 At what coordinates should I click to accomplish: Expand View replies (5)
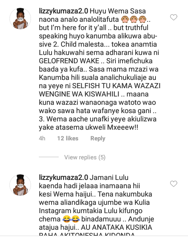pos(85,157)
